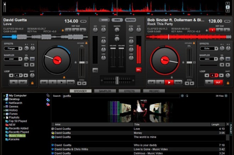Pause the right deck
This screenshot has height=155, width=234.
[160, 83]
